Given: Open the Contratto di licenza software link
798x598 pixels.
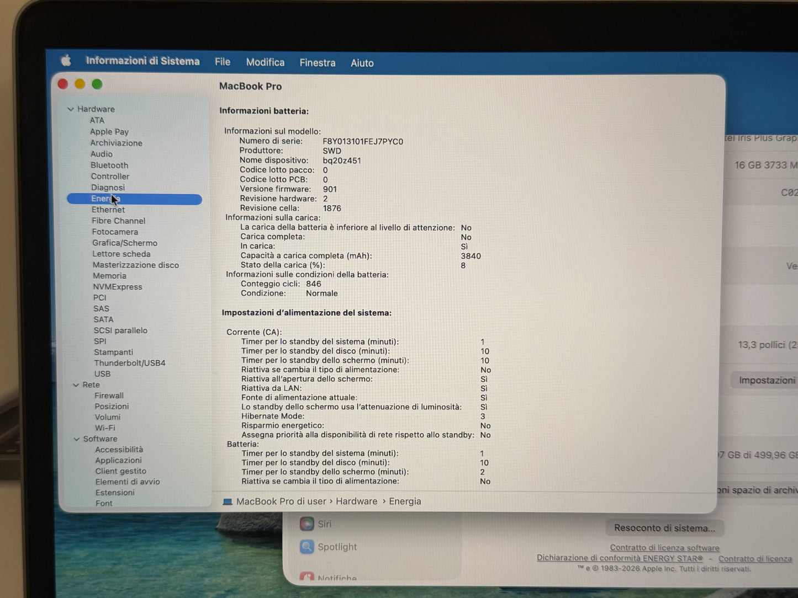Looking at the screenshot, I should pyautogui.click(x=664, y=548).
